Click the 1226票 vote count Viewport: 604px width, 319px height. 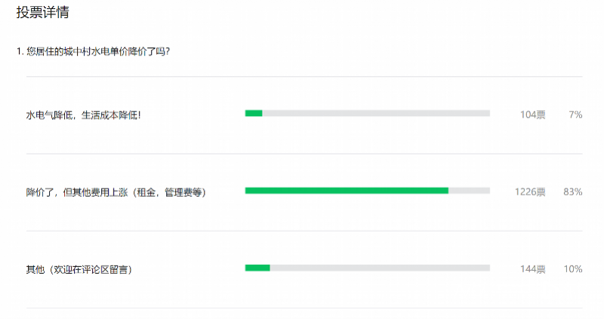click(x=530, y=192)
